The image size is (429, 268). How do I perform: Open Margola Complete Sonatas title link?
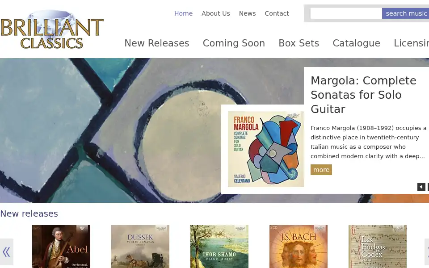363,95
